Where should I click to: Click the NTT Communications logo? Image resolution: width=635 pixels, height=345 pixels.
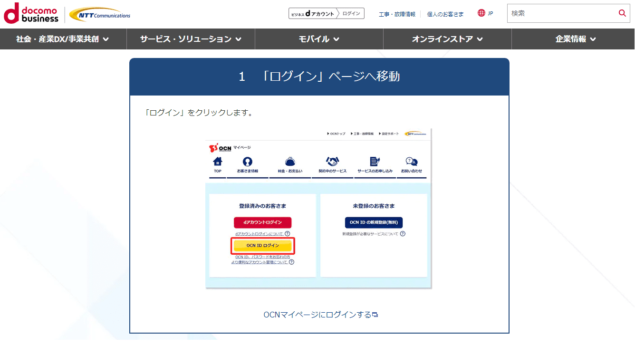pos(100,15)
